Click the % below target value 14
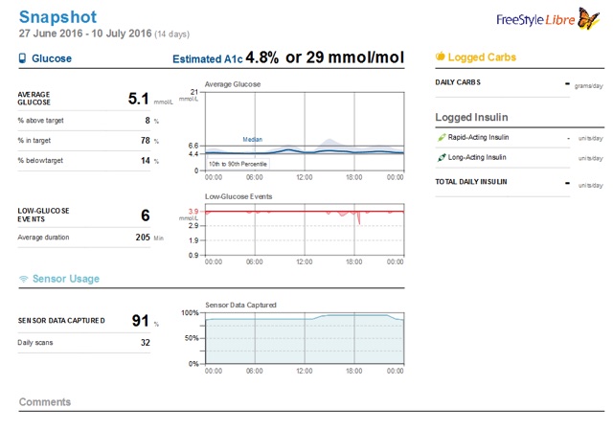 [146, 161]
